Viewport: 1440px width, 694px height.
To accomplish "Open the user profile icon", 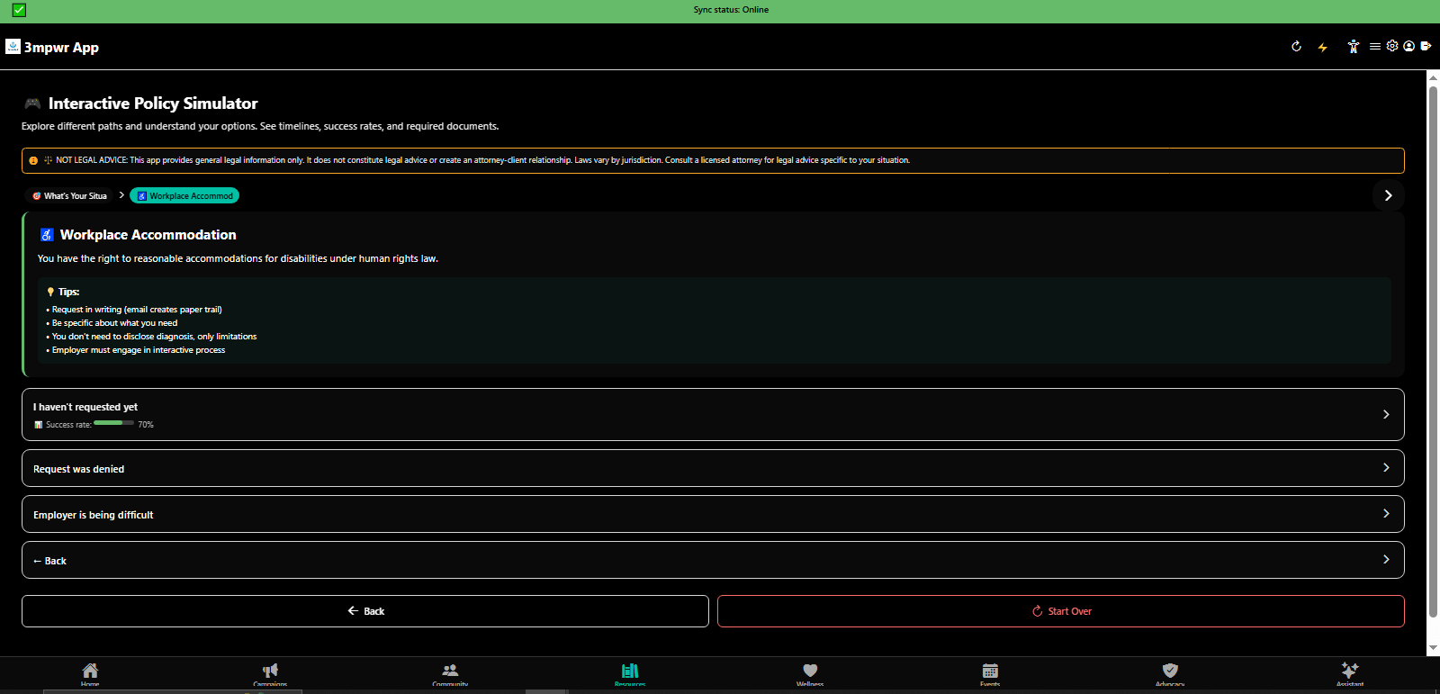I will coord(1408,46).
